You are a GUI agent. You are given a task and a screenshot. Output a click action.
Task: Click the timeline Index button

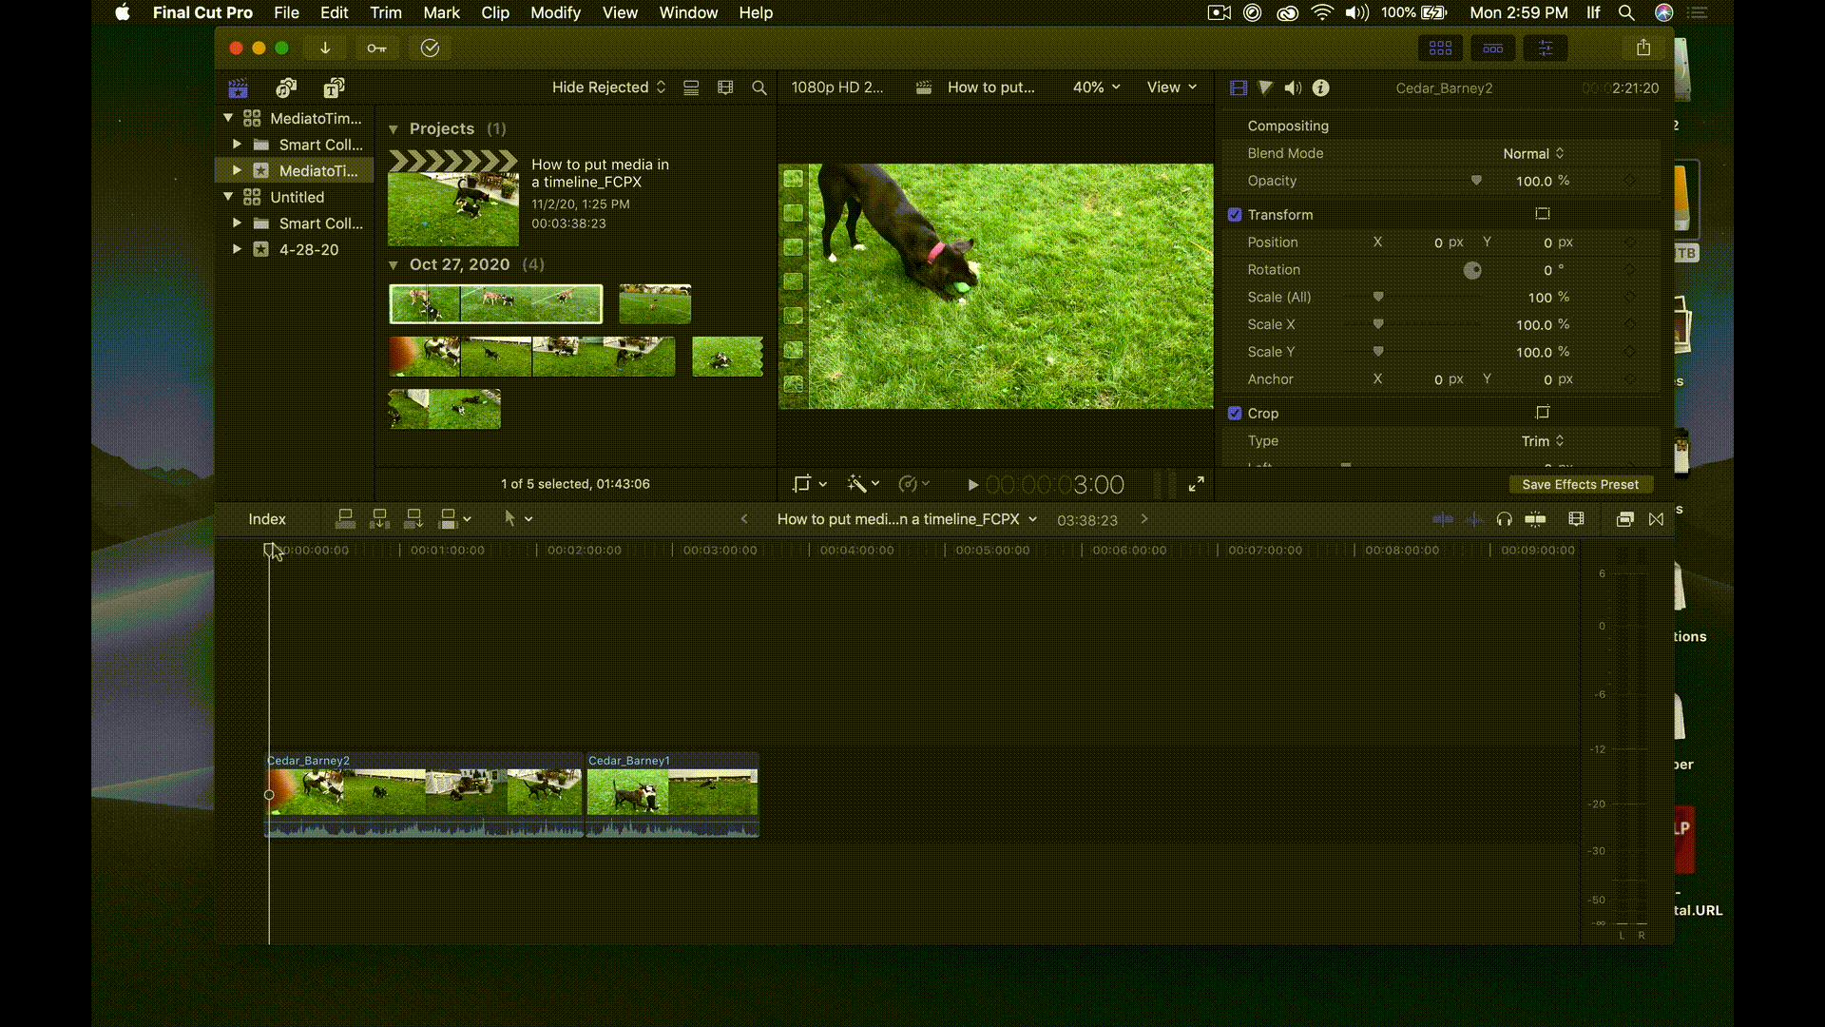pyautogui.click(x=267, y=519)
